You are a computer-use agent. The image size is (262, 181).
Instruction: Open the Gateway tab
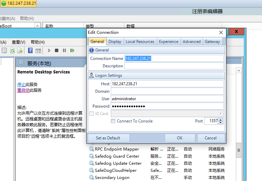(212, 42)
